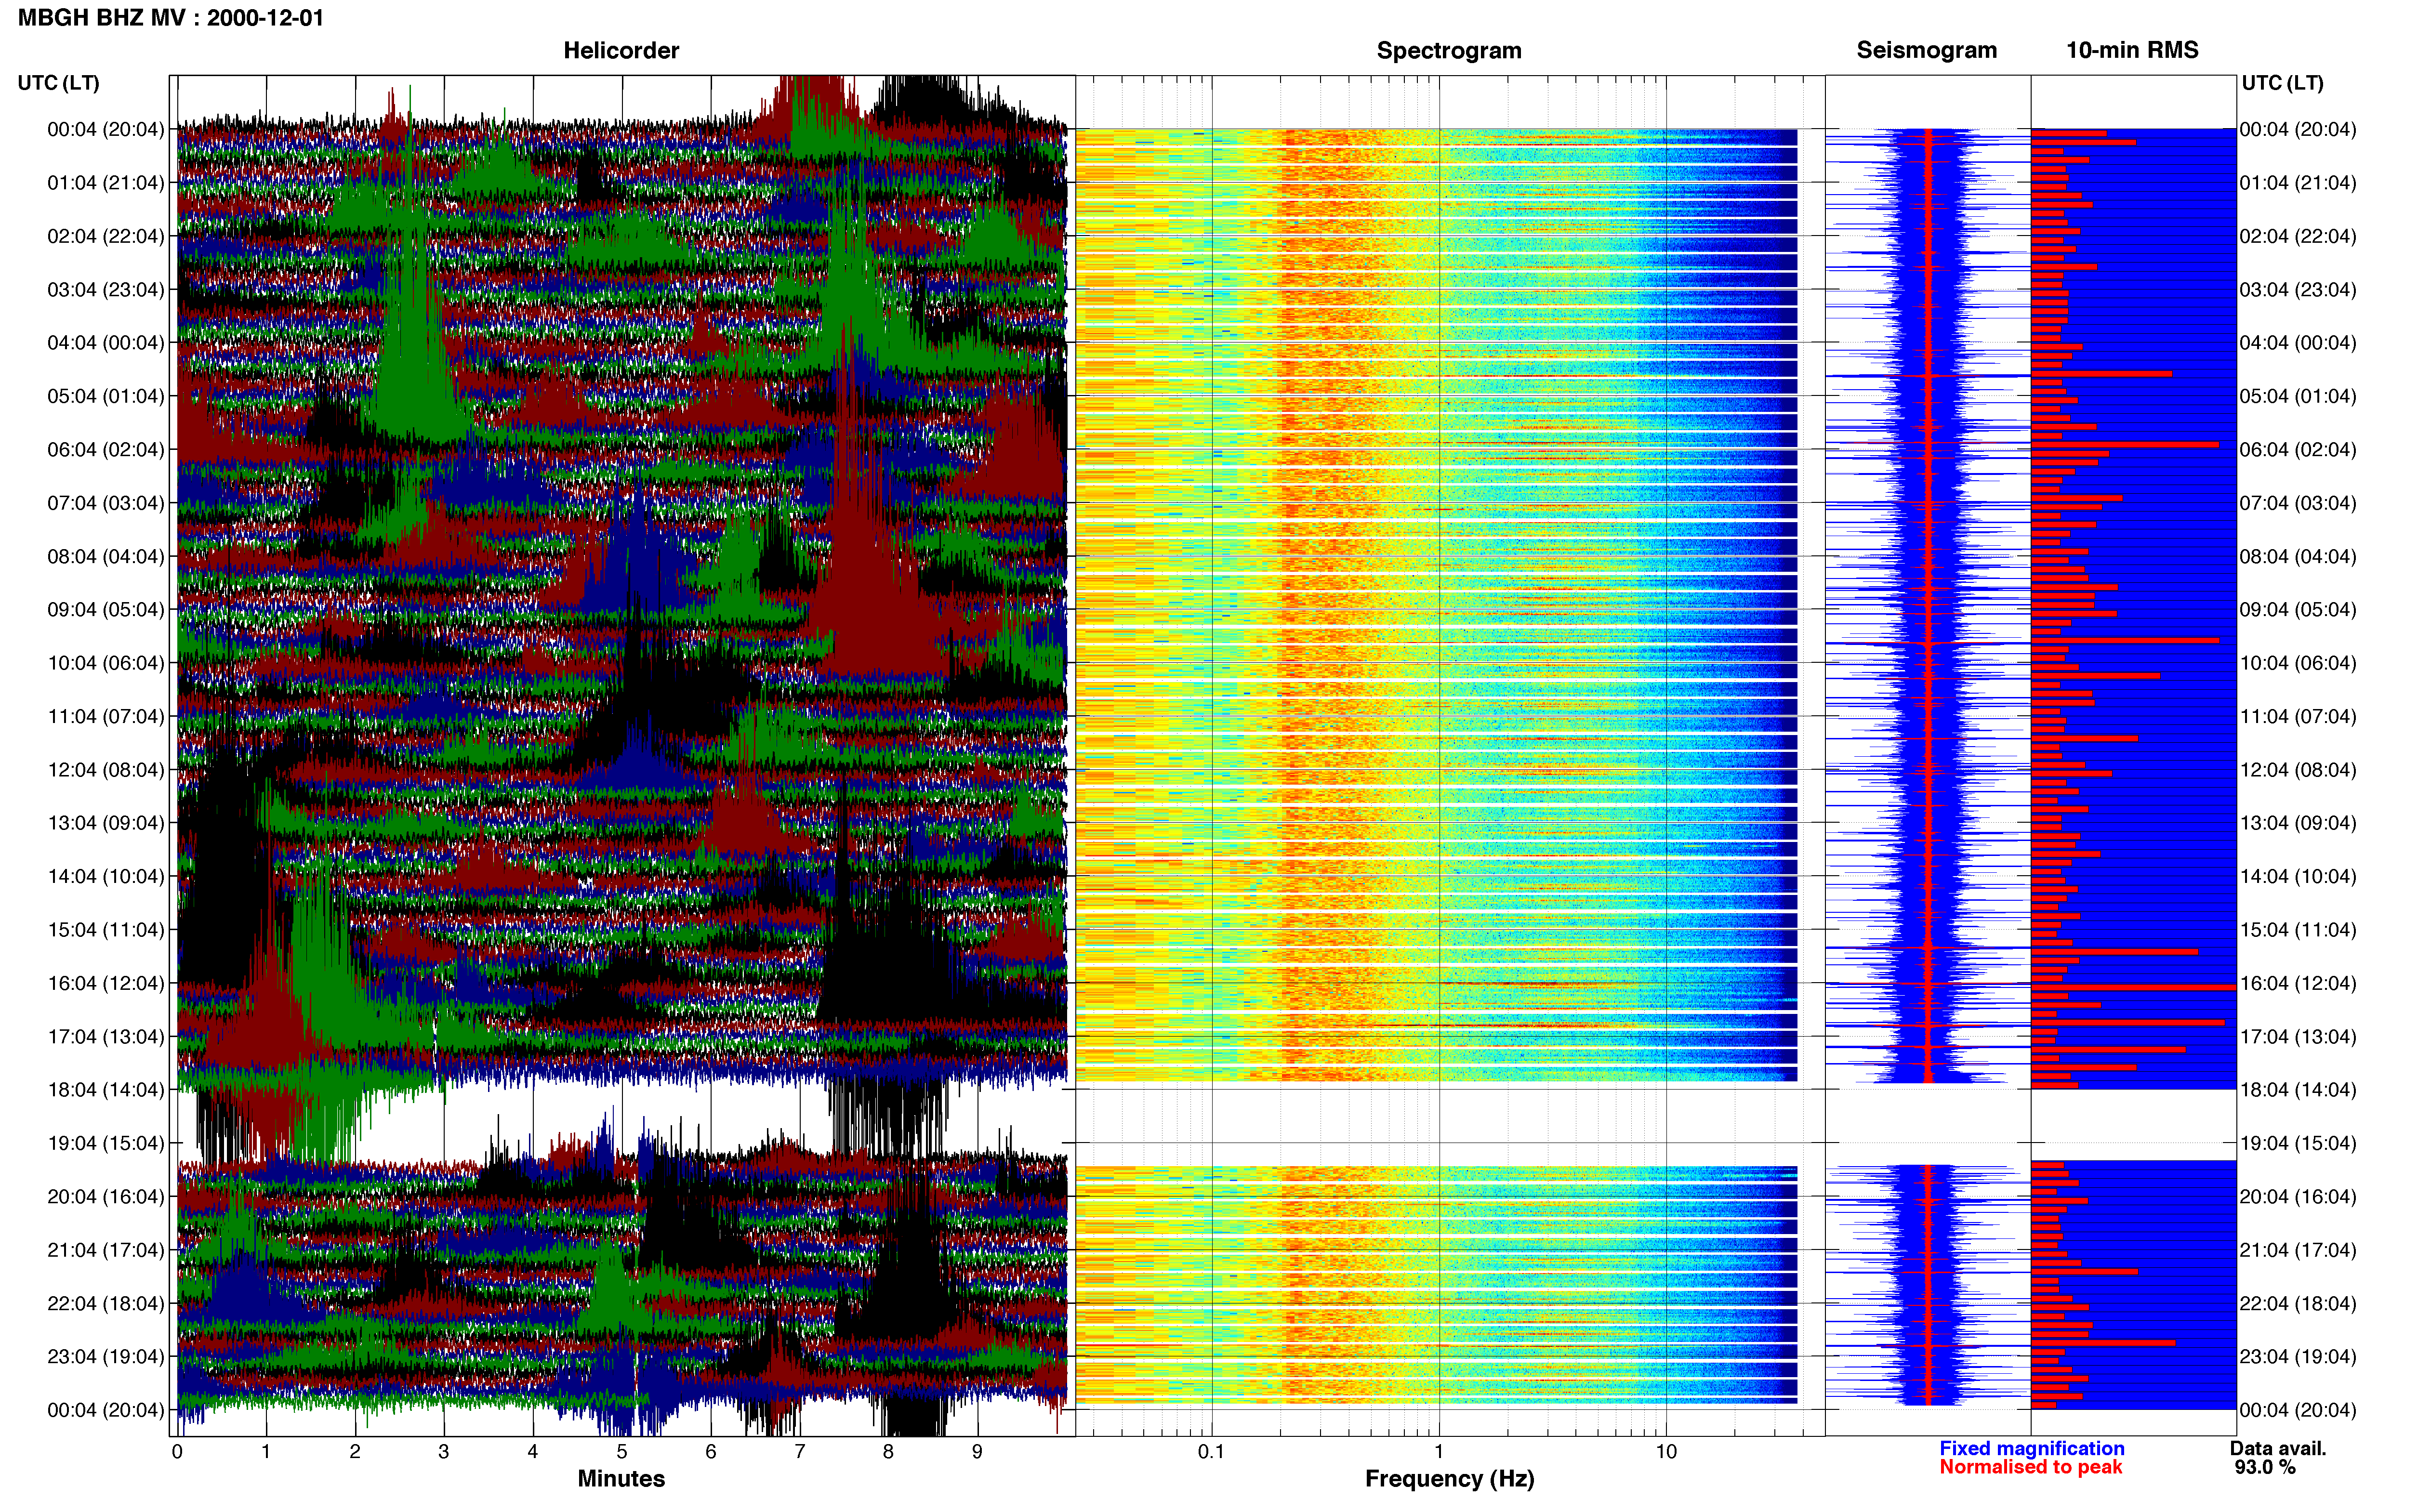Click right time label '23:04 (19:04)'
The width and height of the screenshot is (2418, 1512).
[2298, 1356]
